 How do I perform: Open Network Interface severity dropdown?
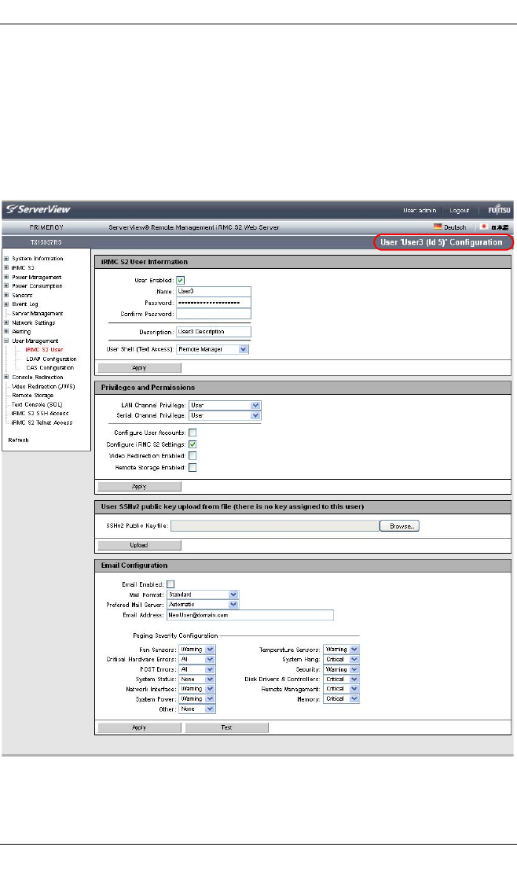click(x=197, y=690)
